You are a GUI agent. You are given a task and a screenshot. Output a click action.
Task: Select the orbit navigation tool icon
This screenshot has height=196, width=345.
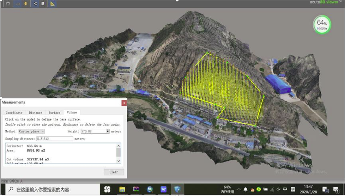tap(18, 4)
